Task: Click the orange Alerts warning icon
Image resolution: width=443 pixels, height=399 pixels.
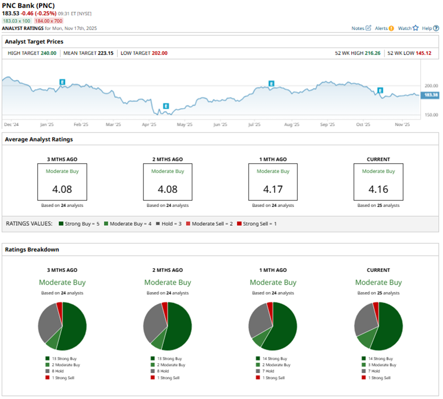Action: click(x=391, y=28)
